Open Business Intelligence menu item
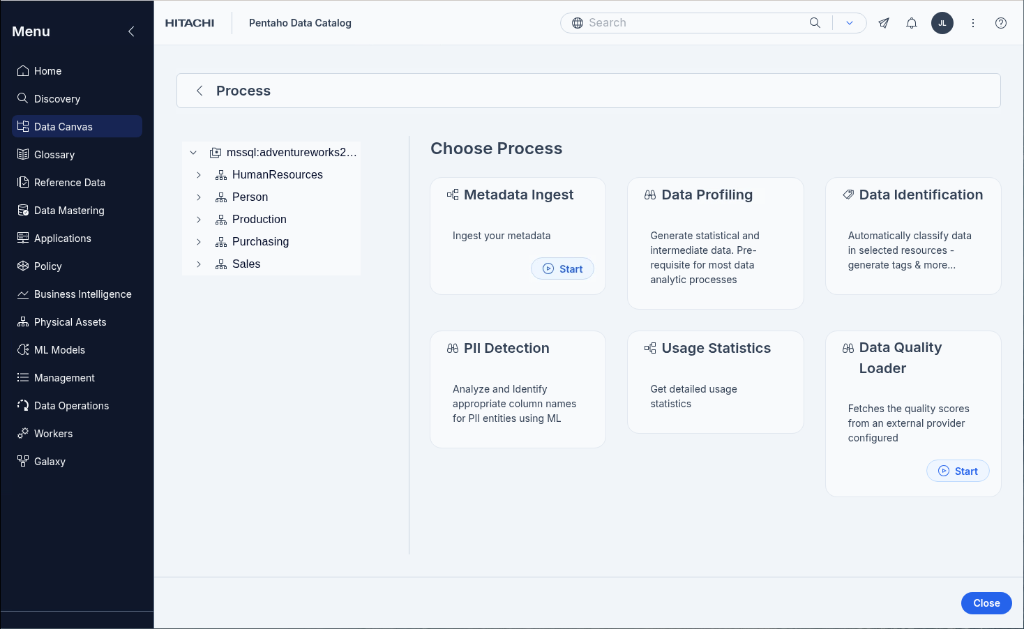This screenshot has height=629, width=1024. pyautogui.click(x=82, y=294)
